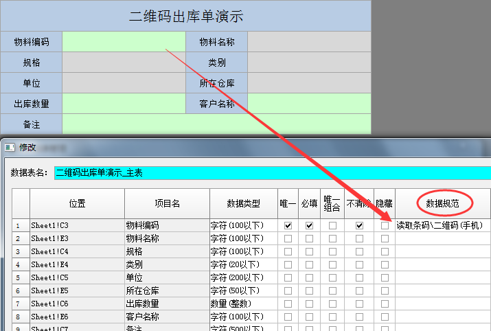Screen dimensions: 491x331
Task: Check 唯一组合 for 类别 row
Action: click(332, 264)
